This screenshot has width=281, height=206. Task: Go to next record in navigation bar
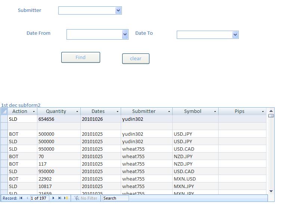click(53, 198)
